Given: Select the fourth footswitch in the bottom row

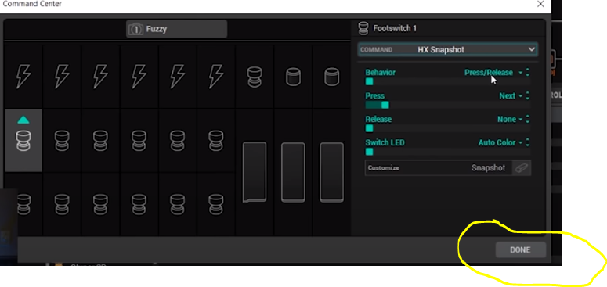Looking at the screenshot, I should click(x=139, y=204).
